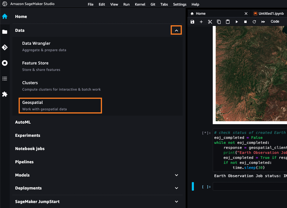The height and width of the screenshot is (208, 287).
Task: Open AutoML
Action: click(23, 122)
